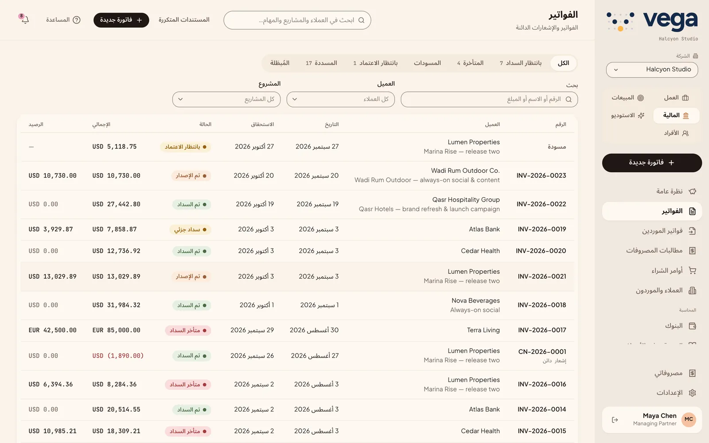Expand the Halcyon Studio company dropdown
709x443 pixels.
coord(652,70)
